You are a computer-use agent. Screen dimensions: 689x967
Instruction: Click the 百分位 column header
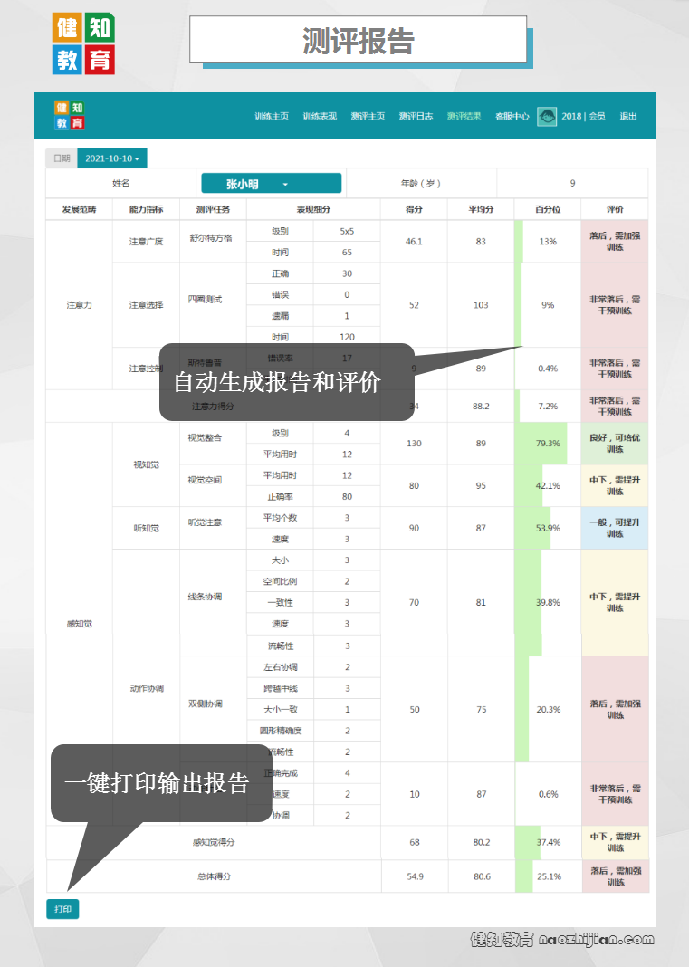(x=547, y=210)
